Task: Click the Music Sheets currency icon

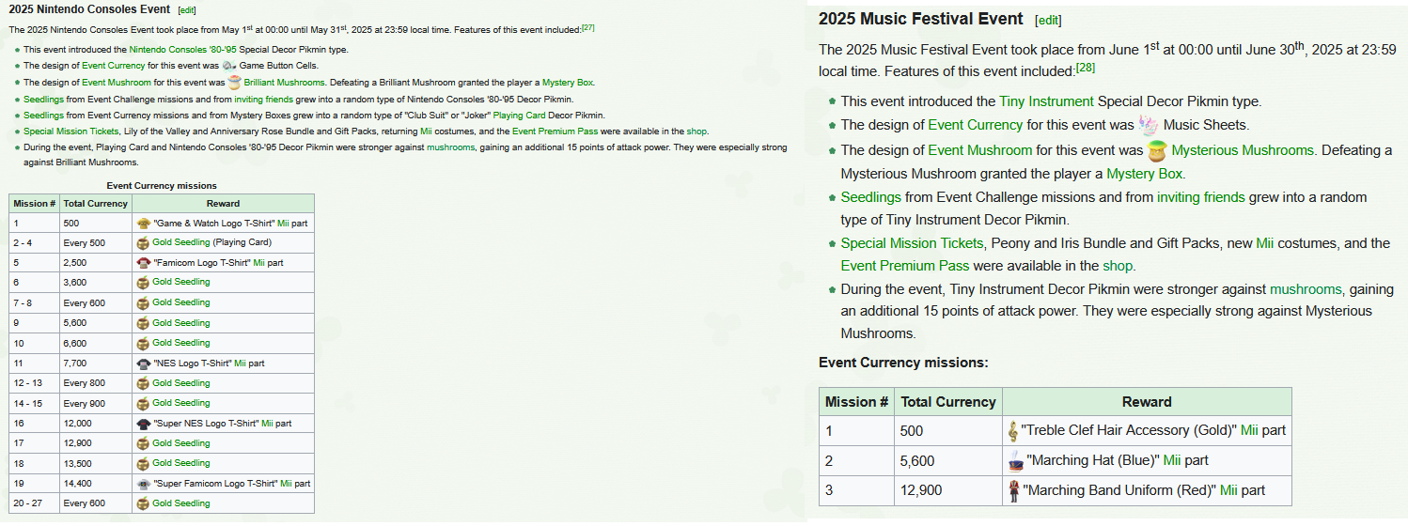Action: point(1147,124)
